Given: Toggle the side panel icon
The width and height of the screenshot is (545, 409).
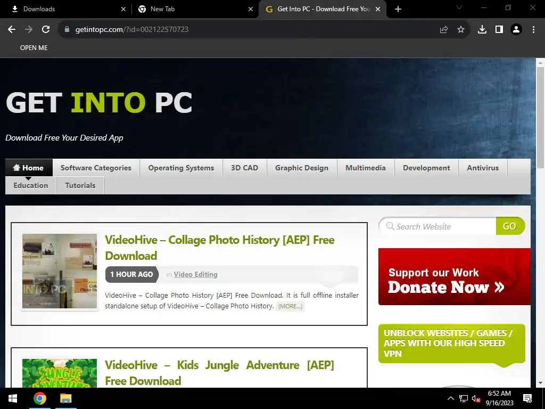Looking at the screenshot, I should pos(499,30).
